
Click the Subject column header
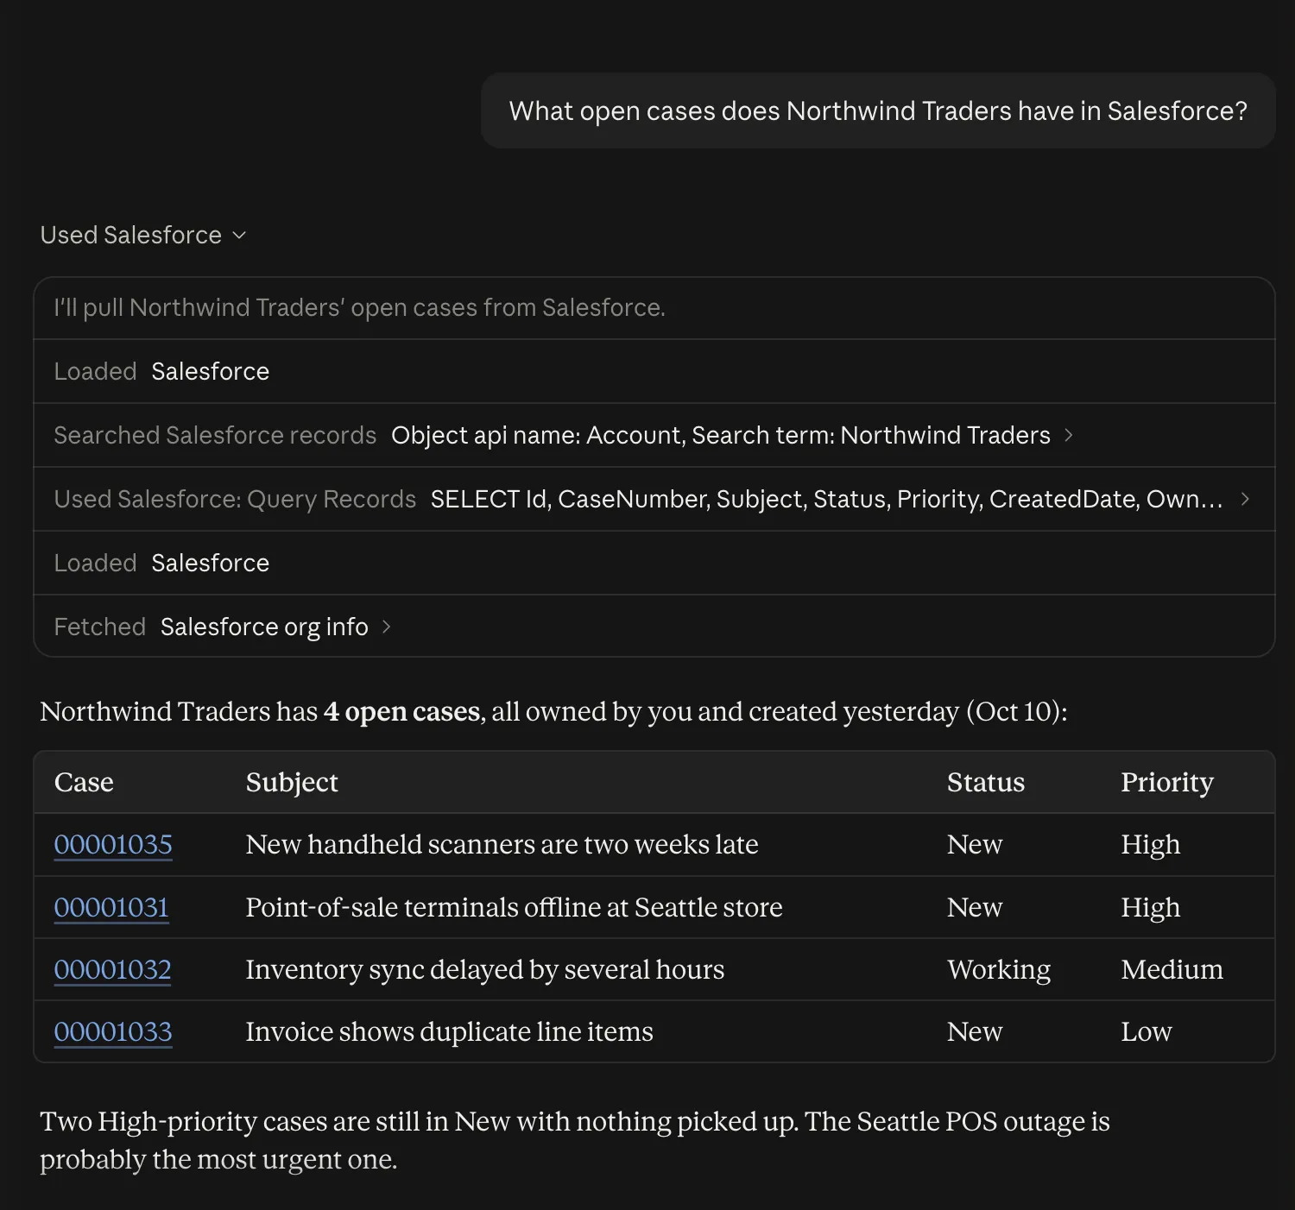(x=292, y=782)
